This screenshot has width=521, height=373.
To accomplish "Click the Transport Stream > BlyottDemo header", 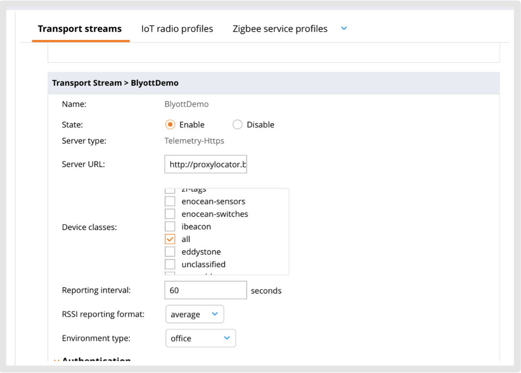I will click(115, 83).
